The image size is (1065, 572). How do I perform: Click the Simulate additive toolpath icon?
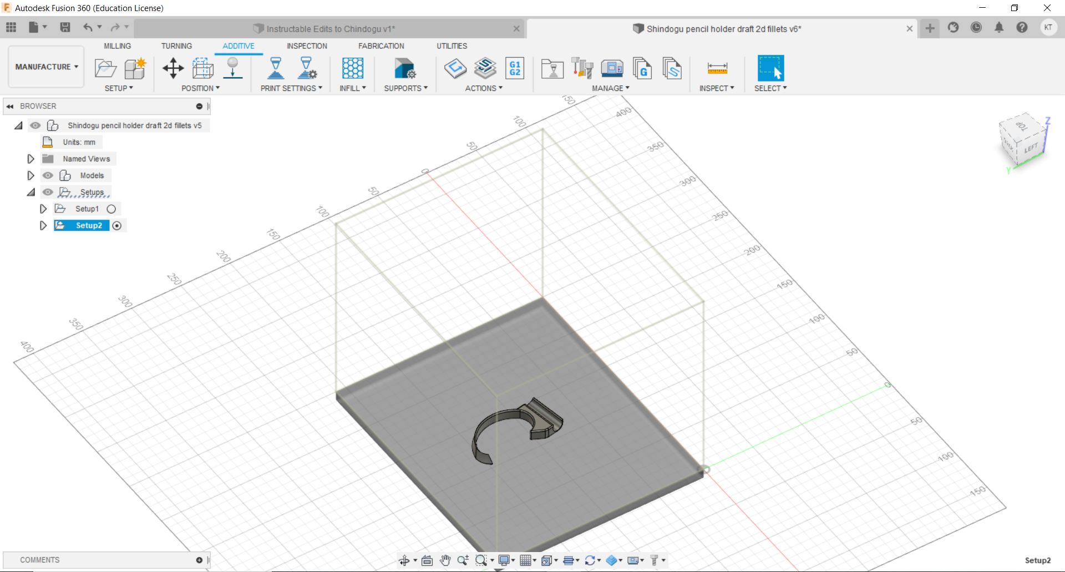point(485,68)
